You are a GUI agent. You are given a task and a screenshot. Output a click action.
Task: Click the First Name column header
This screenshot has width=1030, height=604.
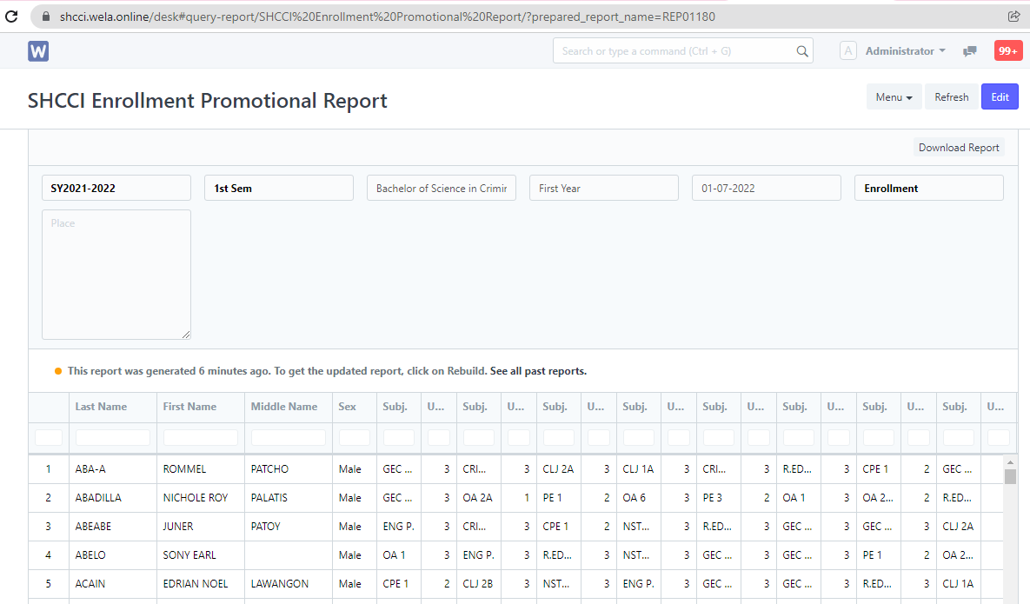(x=189, y=407)
